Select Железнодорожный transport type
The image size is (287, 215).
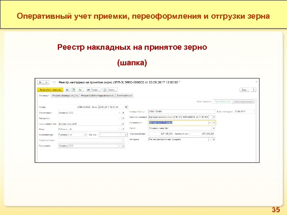pos(243,102)
